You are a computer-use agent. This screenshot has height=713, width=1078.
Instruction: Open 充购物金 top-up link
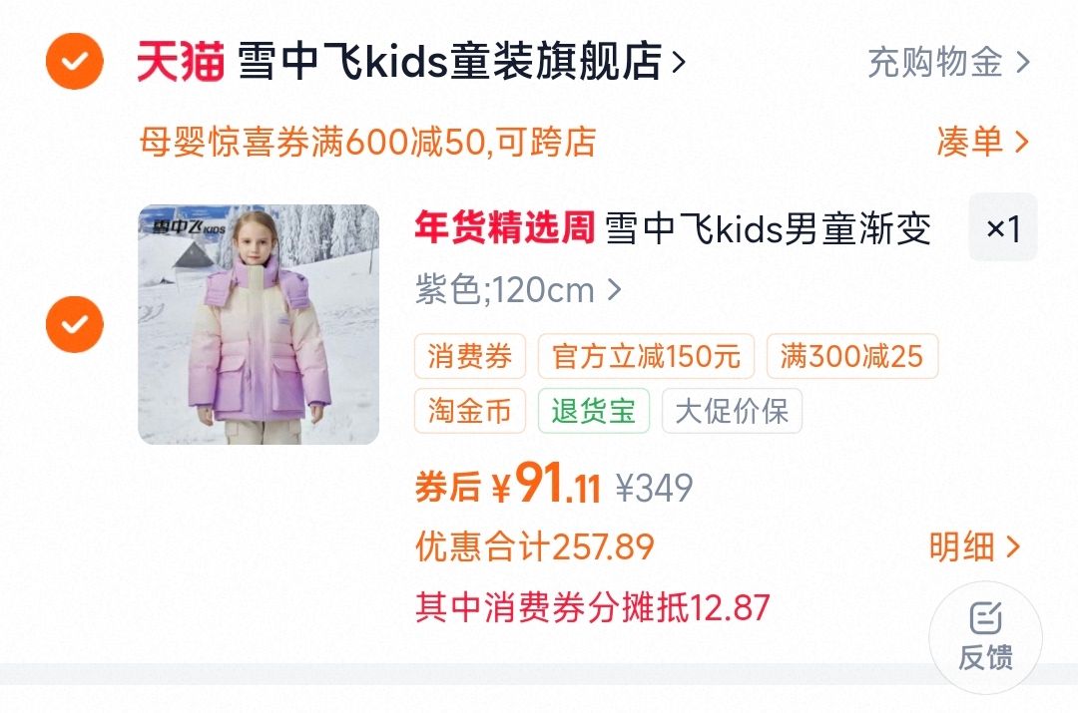pos(948,63)
